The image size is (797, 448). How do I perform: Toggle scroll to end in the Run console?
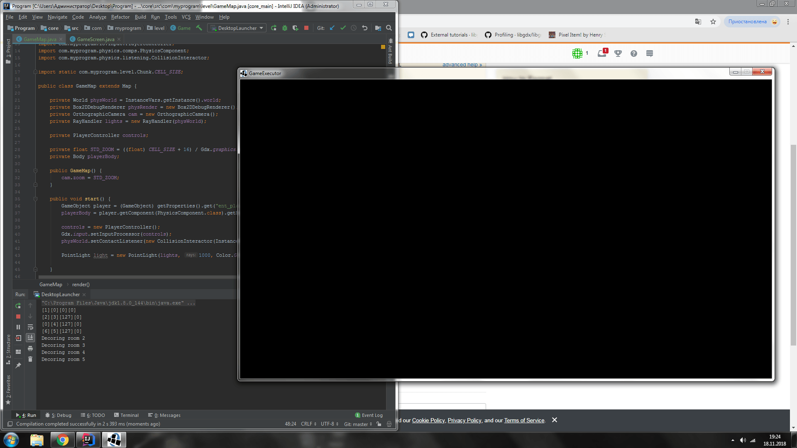(30, 338)
